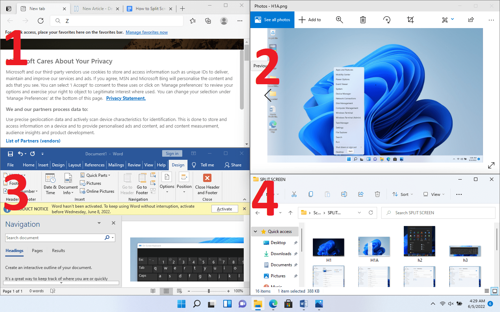Click File Explorer Up arrow

pyautogui.click(x=290, y=213)
